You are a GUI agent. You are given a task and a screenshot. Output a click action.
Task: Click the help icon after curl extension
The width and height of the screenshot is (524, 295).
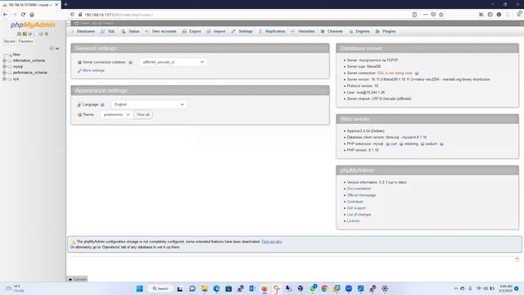401,144
